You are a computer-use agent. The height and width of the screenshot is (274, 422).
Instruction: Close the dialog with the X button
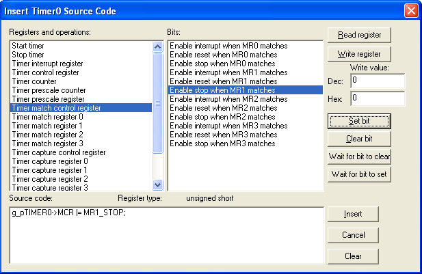click(411, 11)
